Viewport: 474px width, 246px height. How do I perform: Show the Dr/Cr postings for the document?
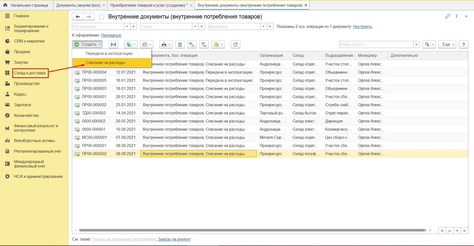pyautogui.click(x=192, y=44)
